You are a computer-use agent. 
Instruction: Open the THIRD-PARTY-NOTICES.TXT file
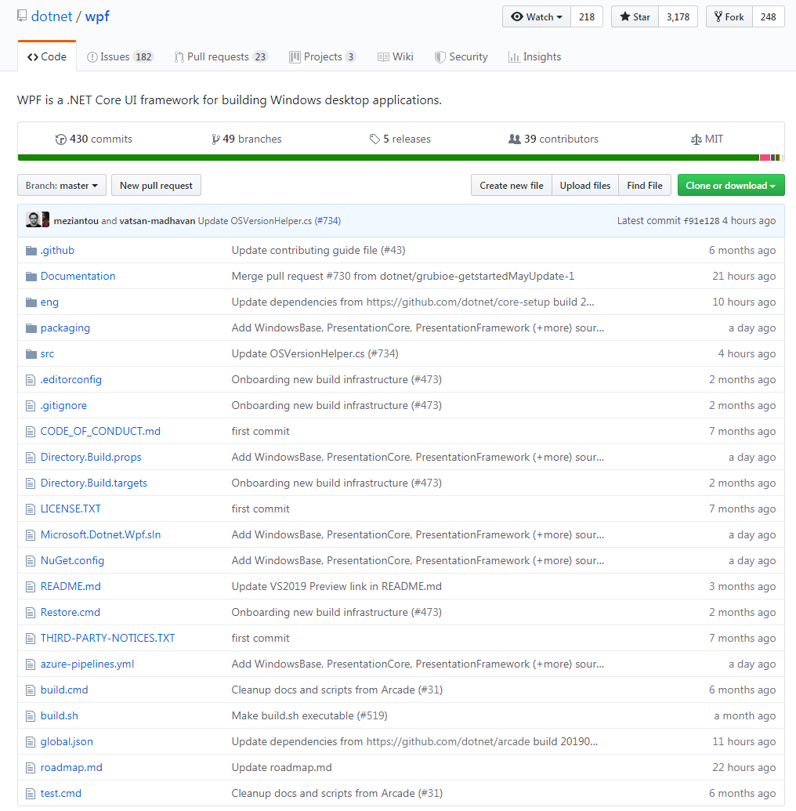pos(107,639)
